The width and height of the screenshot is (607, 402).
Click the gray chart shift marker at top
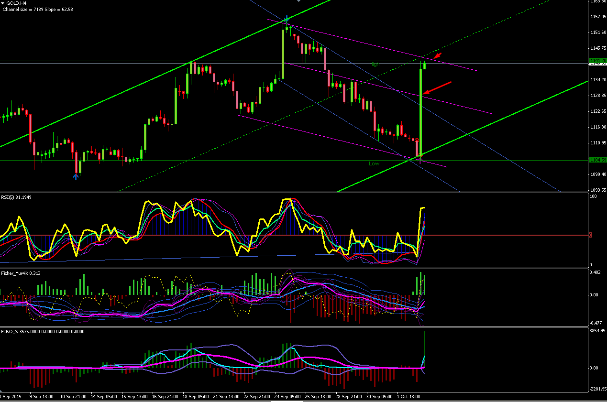pos(299,1)
